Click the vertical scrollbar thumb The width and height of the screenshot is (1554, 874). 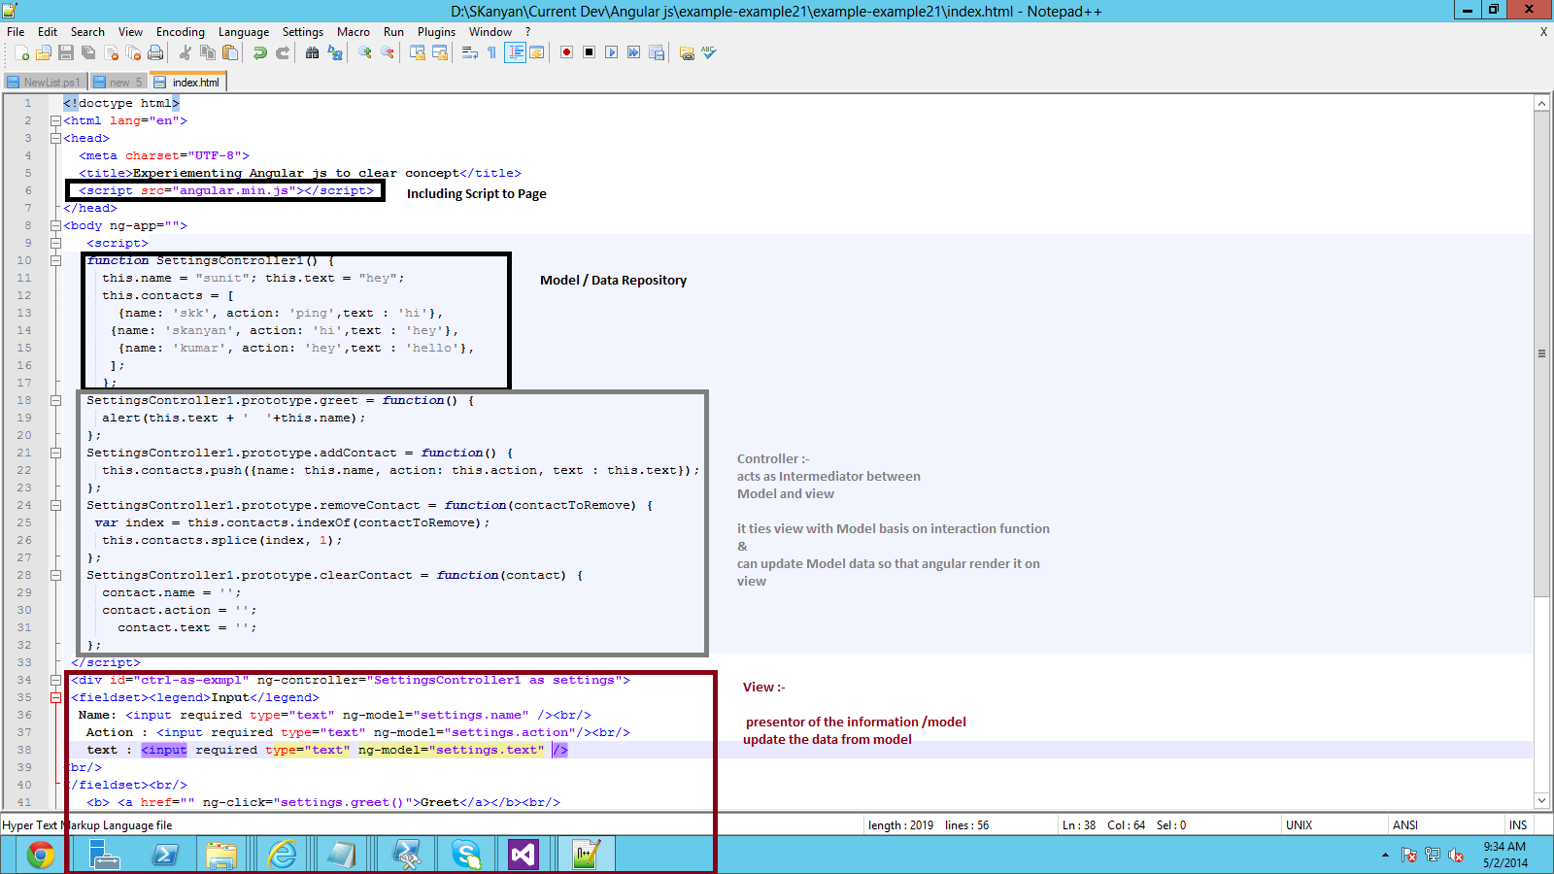tap(1541, 353)
